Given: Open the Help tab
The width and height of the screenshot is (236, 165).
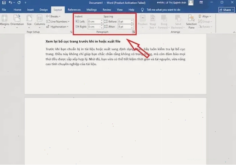Looking at the screenshot, I should (132, 10).
